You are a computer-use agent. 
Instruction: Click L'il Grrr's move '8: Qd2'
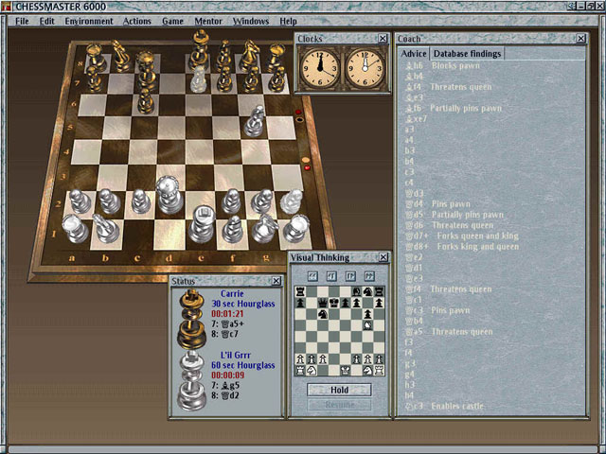click(x=225, y=395)
